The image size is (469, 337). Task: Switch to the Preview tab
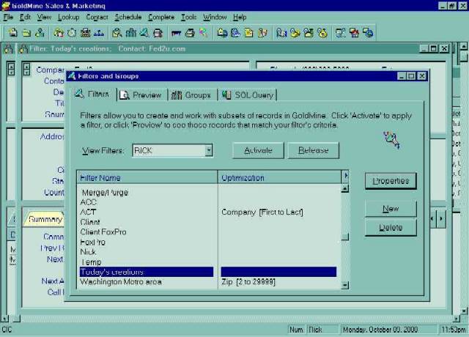click(x=141, y=95)
